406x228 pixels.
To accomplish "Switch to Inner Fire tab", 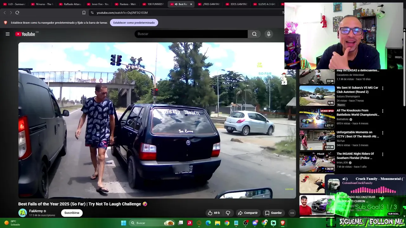I will (x=98, y=4).
